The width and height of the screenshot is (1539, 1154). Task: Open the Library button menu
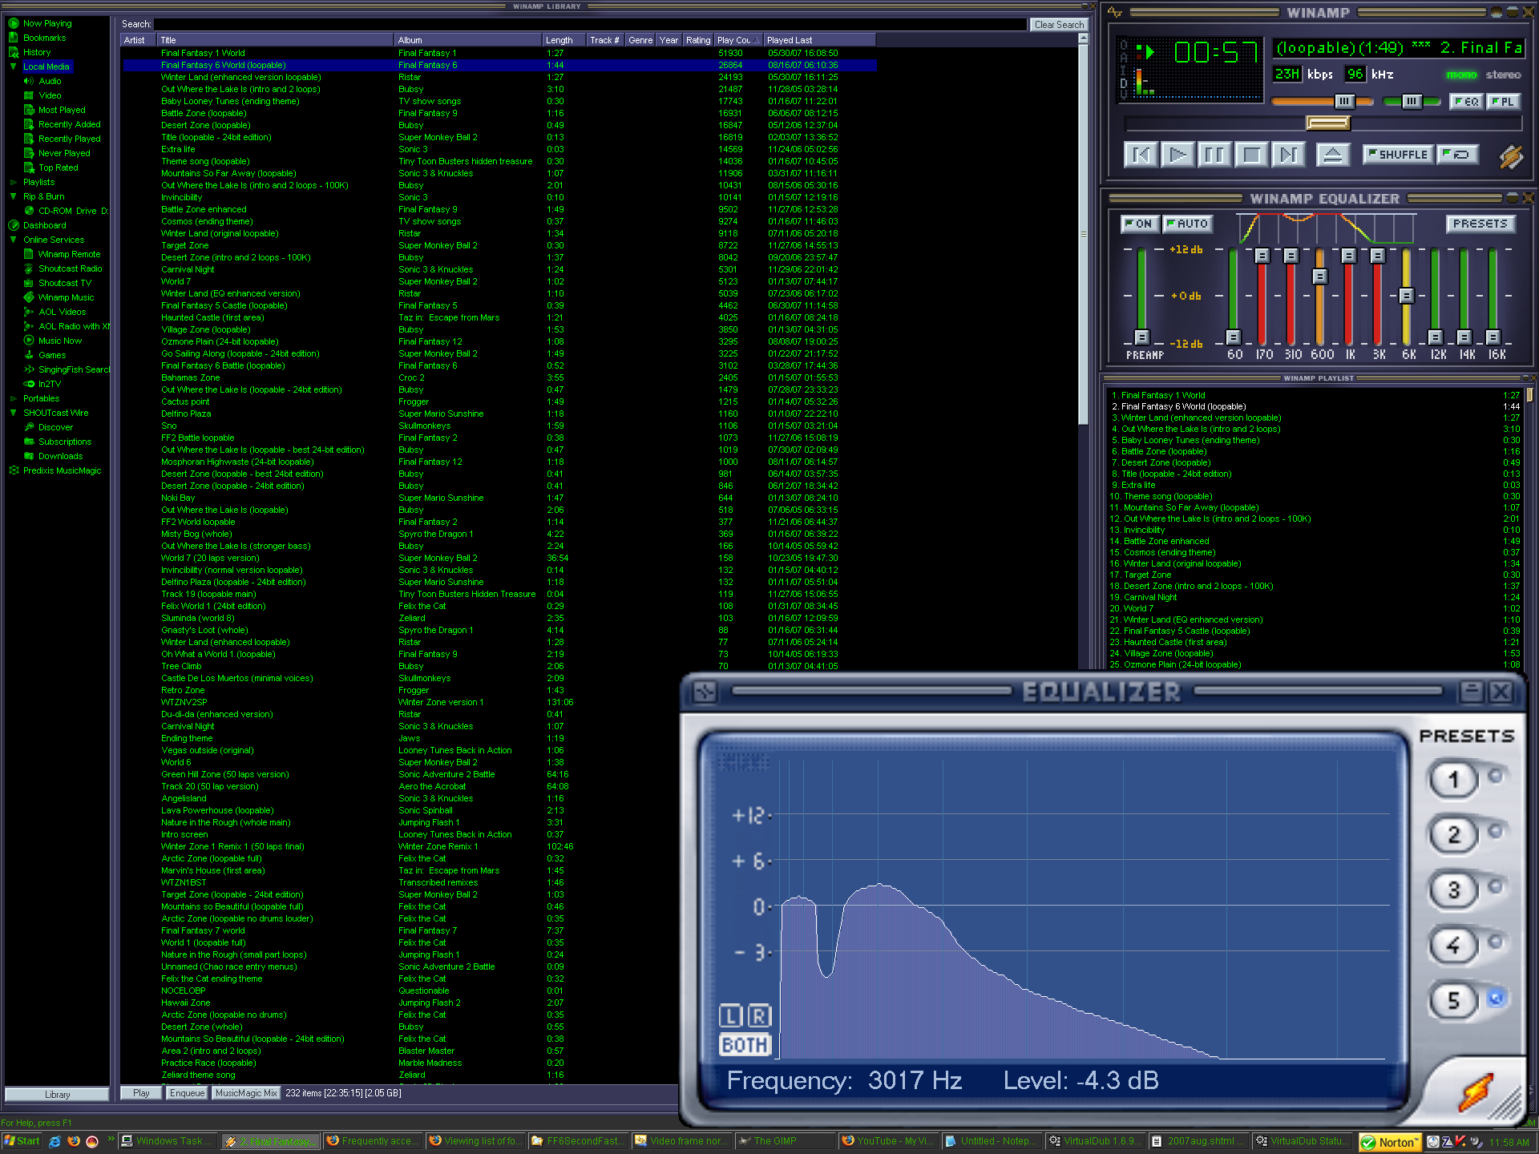pos(57,1094)
